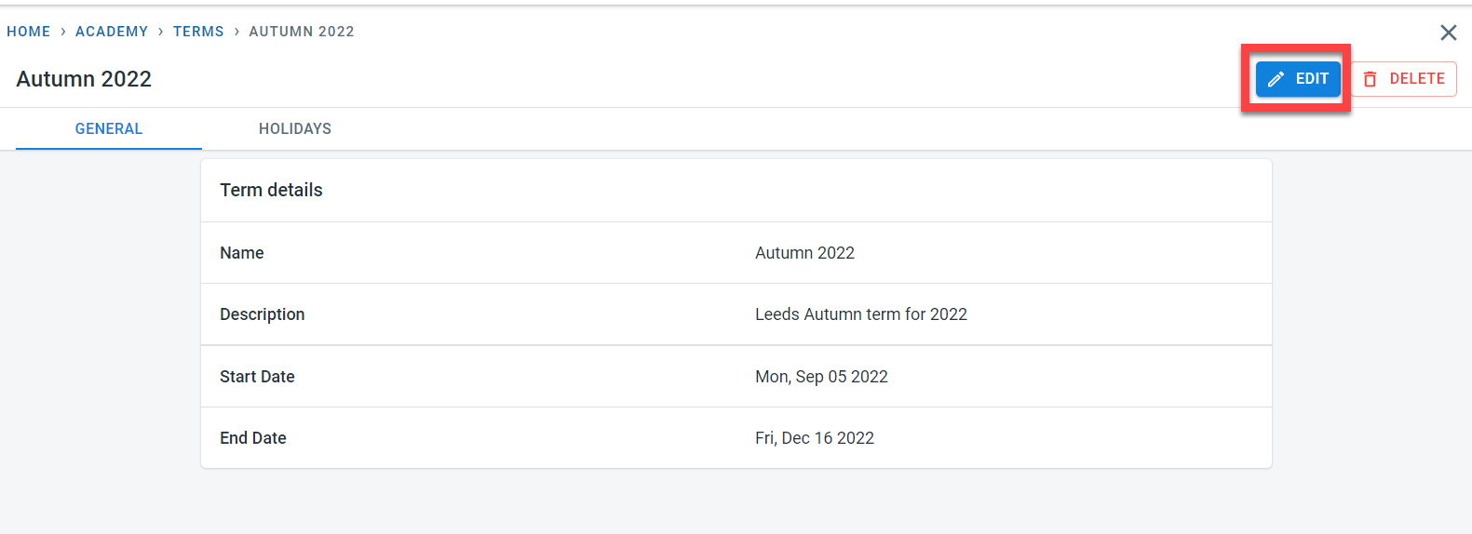Click the 'Term details' card heading
This screenshot has height=534, width=1472.
[x=271, y=190]
